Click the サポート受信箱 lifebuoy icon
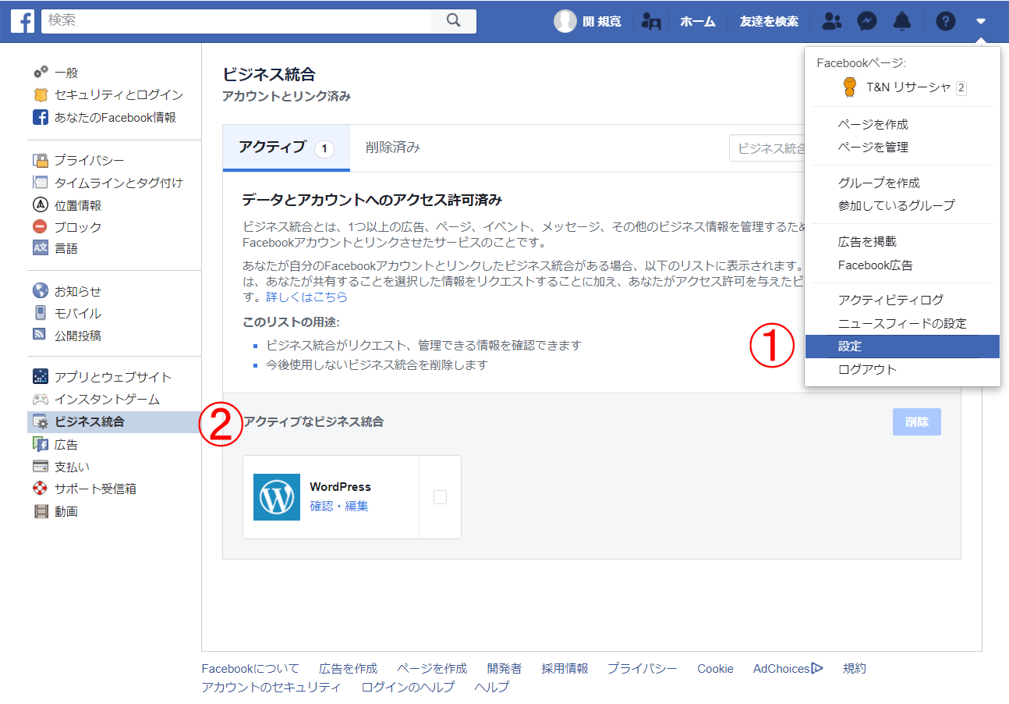This screenshot has width=1009, height=704. (41, 489)
